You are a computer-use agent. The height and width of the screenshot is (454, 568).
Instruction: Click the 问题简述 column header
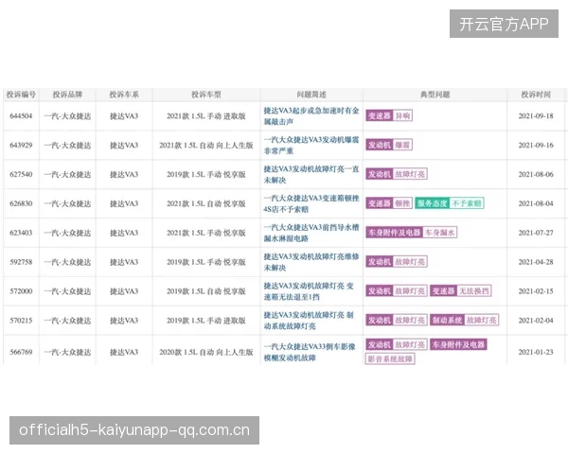311,95
